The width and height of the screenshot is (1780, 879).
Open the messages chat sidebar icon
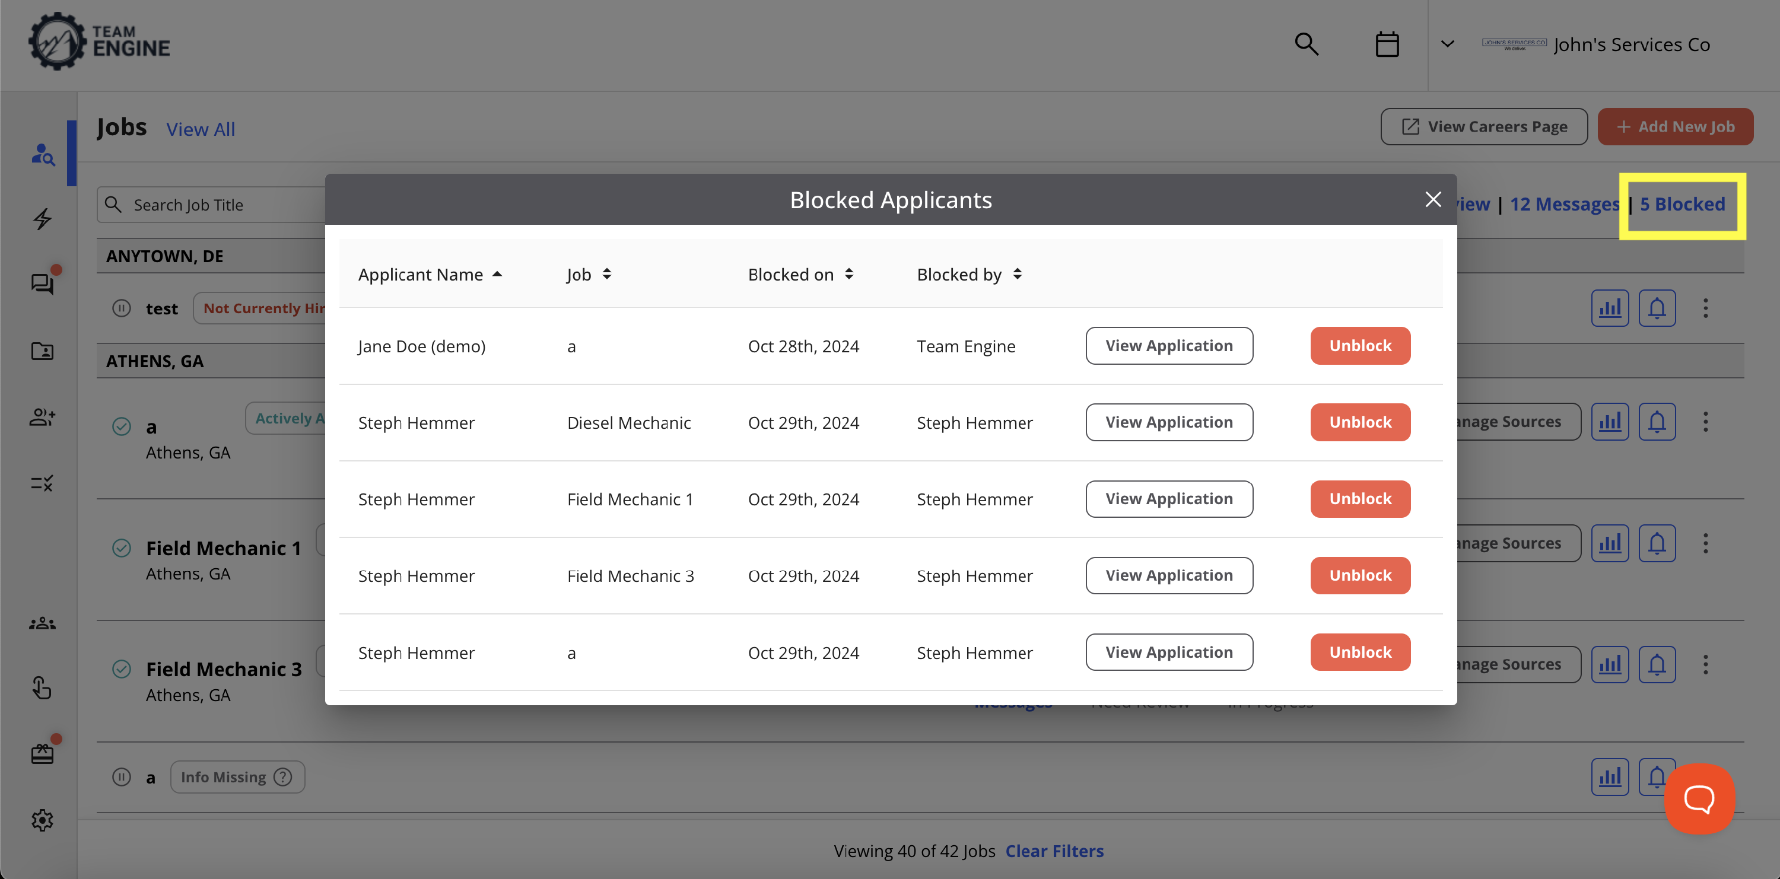(x=42, y=284)
